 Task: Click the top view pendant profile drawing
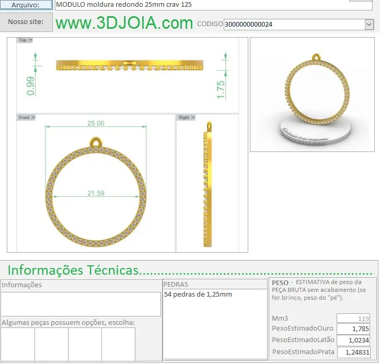(130, 65)
